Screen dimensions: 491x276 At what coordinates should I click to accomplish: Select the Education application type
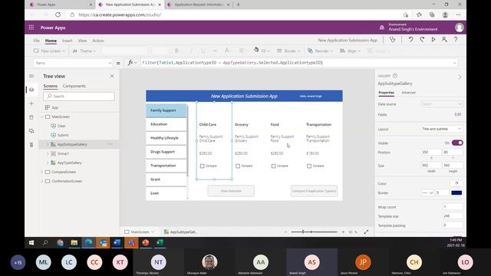tap(166, 124)
